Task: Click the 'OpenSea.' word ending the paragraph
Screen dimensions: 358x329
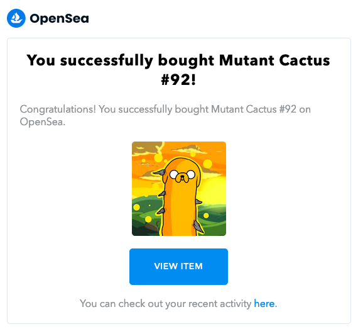Action: tap(43, 121)
